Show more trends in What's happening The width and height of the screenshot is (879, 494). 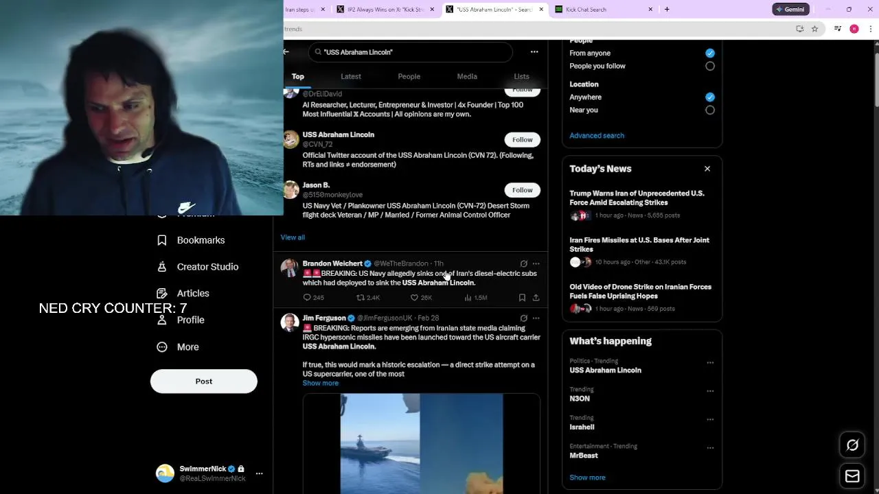coord(587,478)
